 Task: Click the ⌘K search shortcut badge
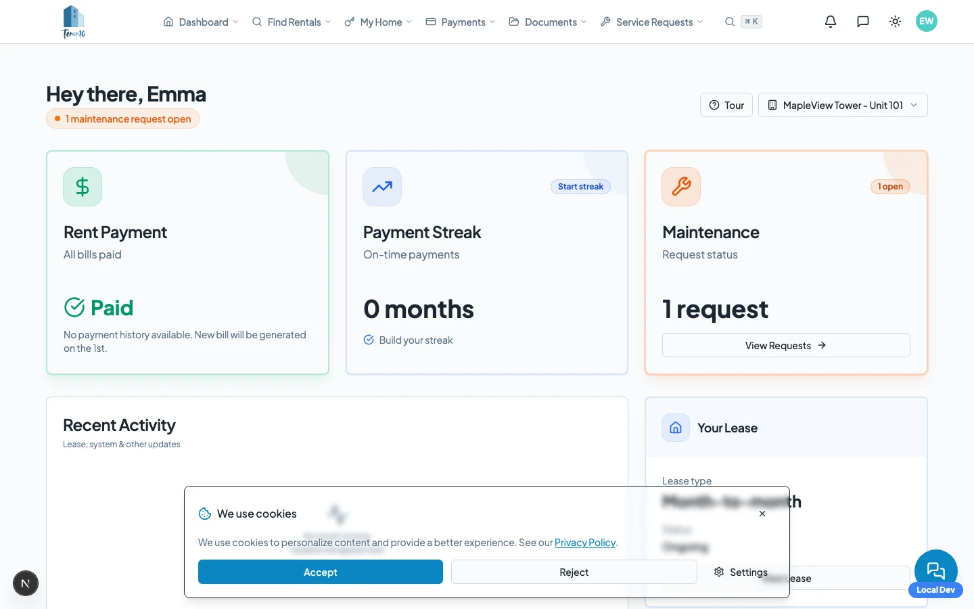click(751, 22)
